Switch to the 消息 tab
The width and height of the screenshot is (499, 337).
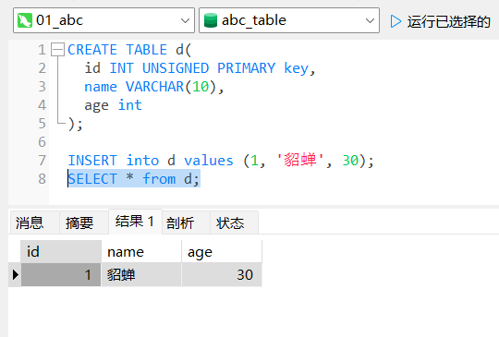tap(34, 223)
